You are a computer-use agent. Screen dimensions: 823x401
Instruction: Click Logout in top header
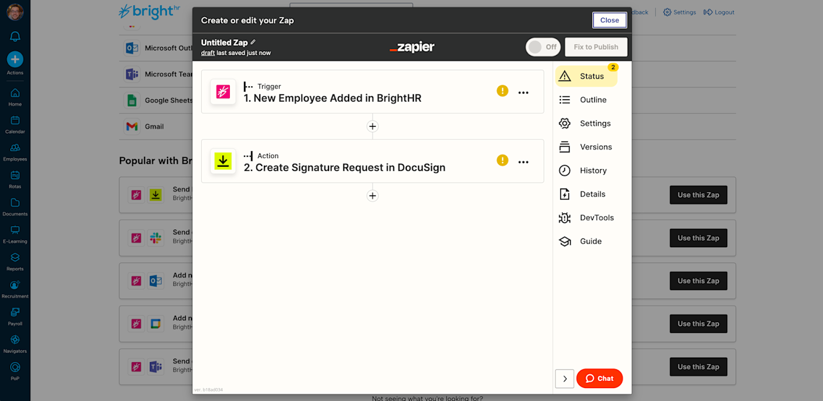click(x=719, y=12)
